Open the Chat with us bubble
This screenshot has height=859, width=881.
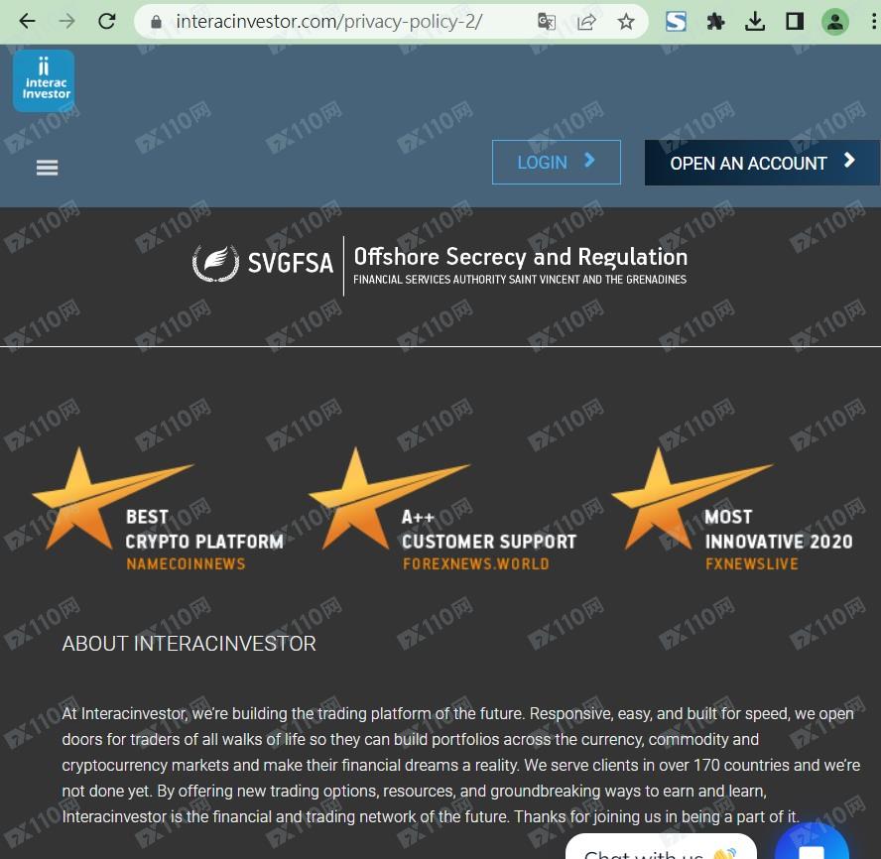[661, 847]
